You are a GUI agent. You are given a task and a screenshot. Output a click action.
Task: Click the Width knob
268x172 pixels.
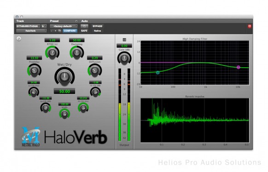click(x=64, y=114)
